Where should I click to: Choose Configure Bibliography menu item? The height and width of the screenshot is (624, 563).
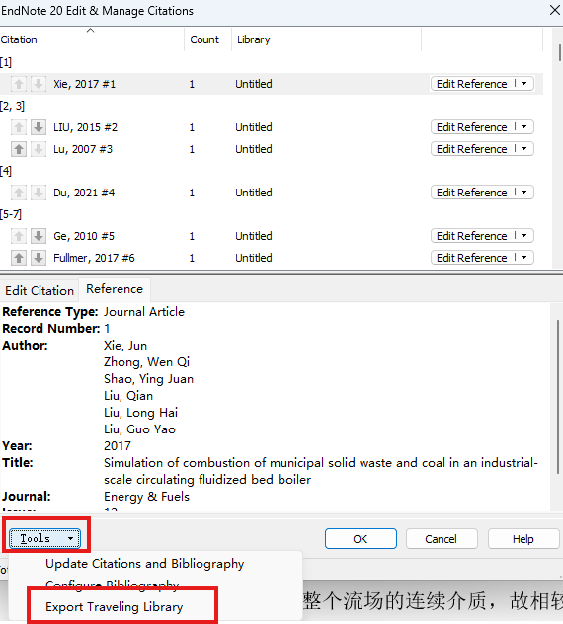(x=113, y=585)
